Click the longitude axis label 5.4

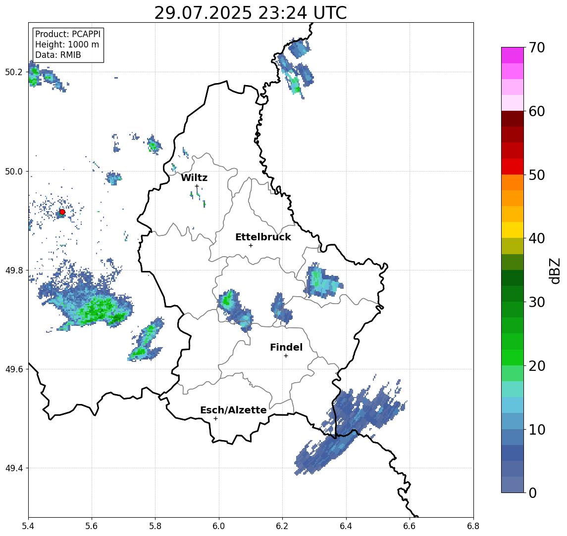tap(29, 526)
